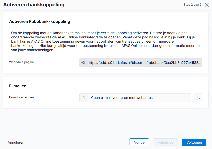Click the 'Webadres pagina' label

(x=21, y=62)
